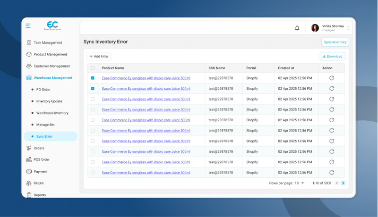
Task: Select the Sync Error sidebar item
Action: [51, 136]
